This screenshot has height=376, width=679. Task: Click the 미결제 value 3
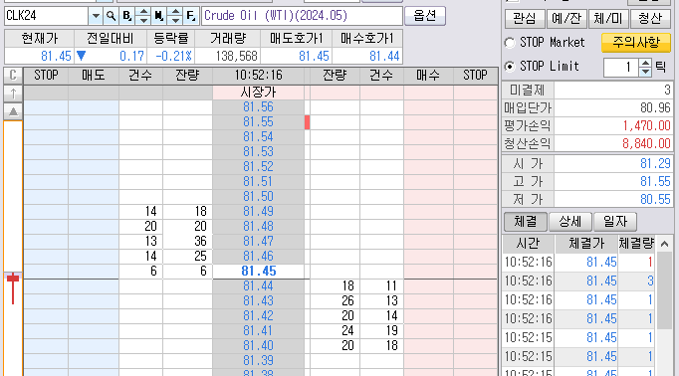[613, 91]
